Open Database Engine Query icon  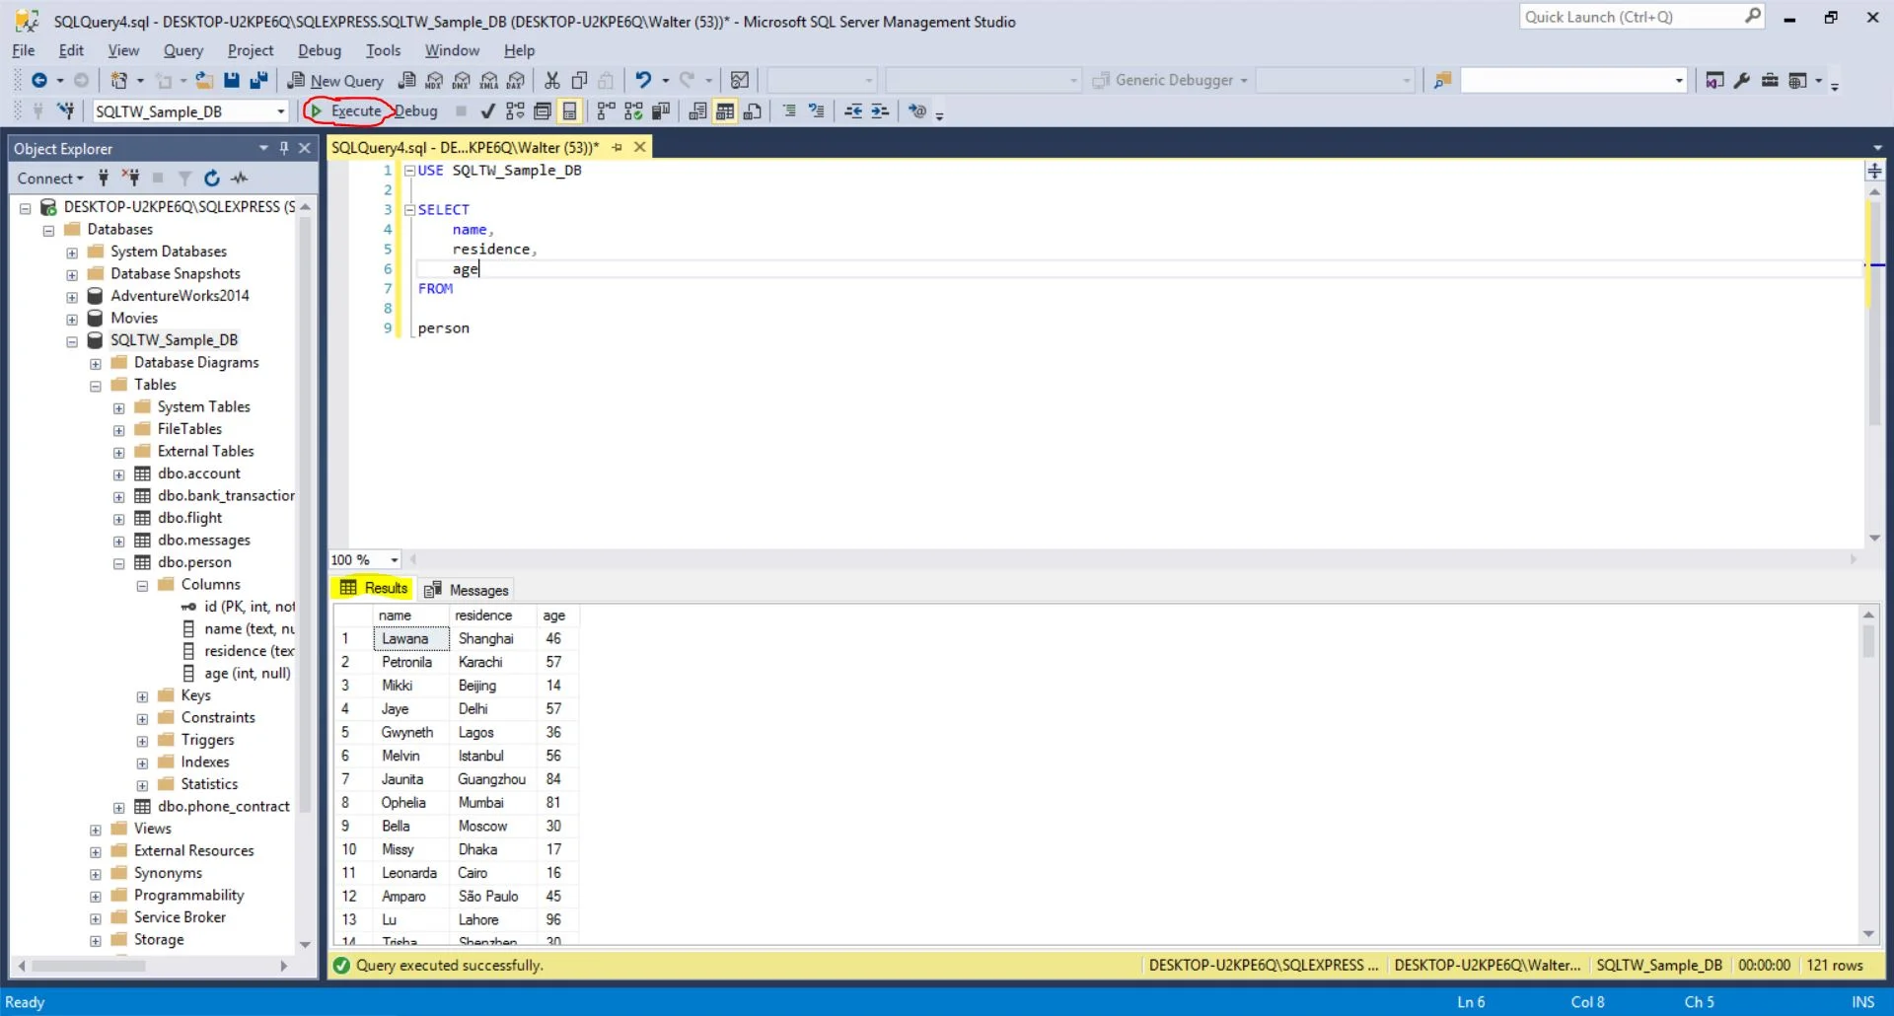pos(406,81)
